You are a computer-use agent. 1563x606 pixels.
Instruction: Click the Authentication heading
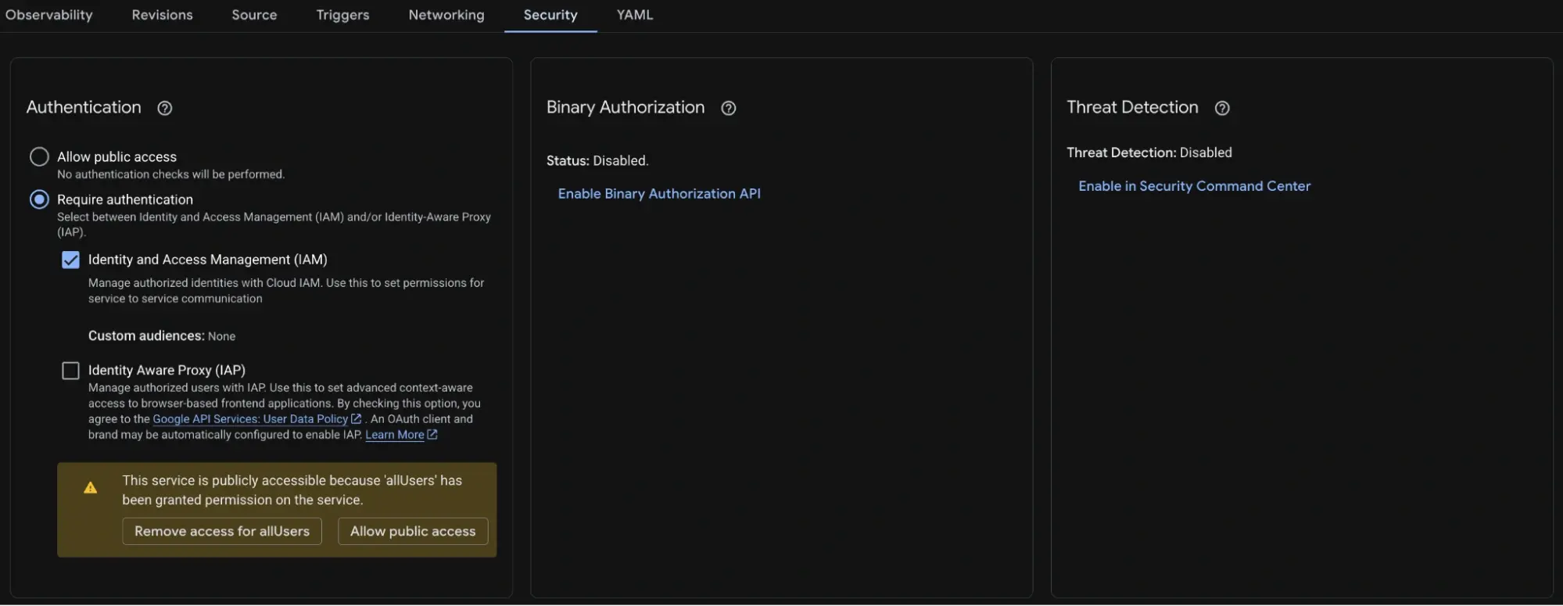coord(84,107)
